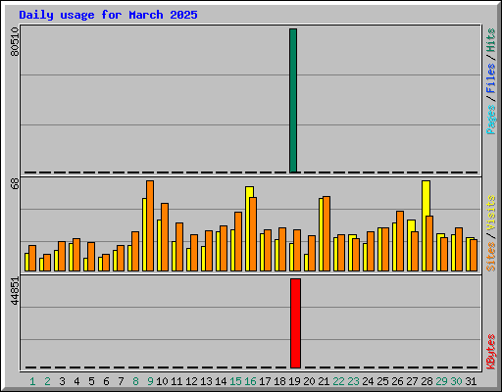Click the tall green hits bar on day 19
Viewport: 502px width, 392px height.
(293, 101)
